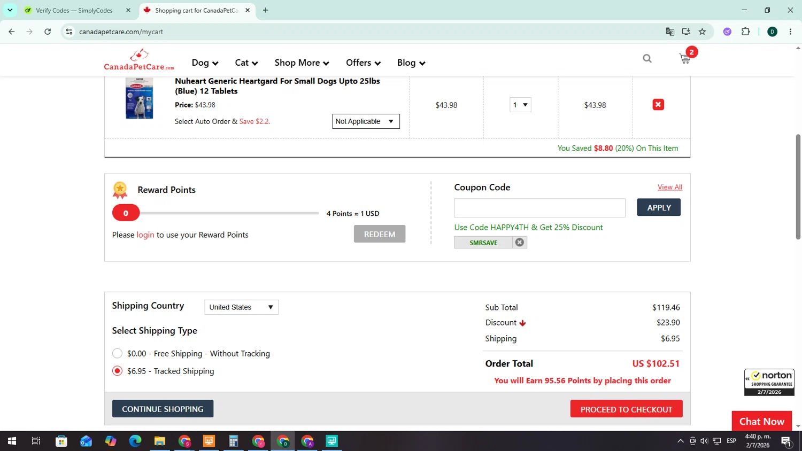The height and width of the screenshot is (451, 802).
Task: Follow the login link for Reward Points
Action: click(x=145, y=235)
